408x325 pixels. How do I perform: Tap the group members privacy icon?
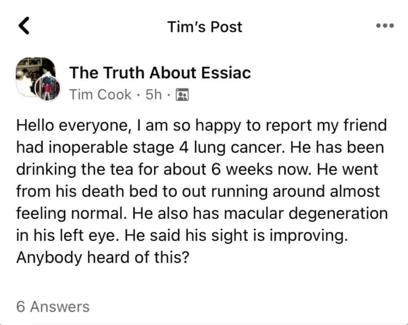[182, 95]
